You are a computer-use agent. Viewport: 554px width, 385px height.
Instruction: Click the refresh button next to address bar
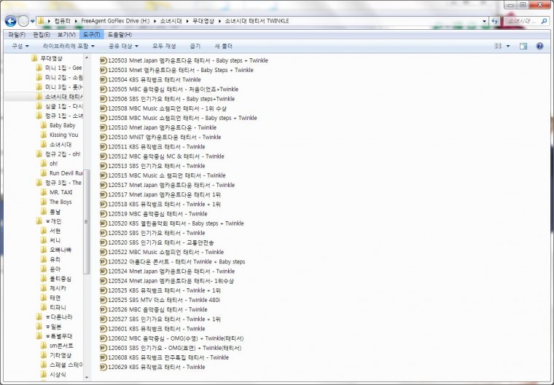(495, 21)
